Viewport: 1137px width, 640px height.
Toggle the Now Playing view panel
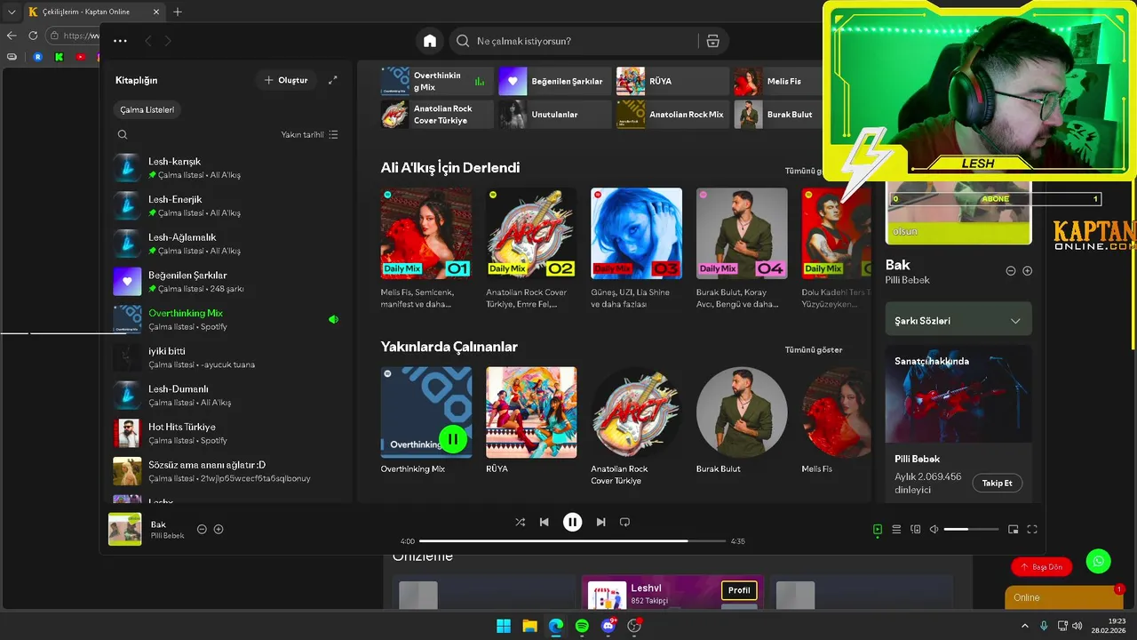[878, 530]
